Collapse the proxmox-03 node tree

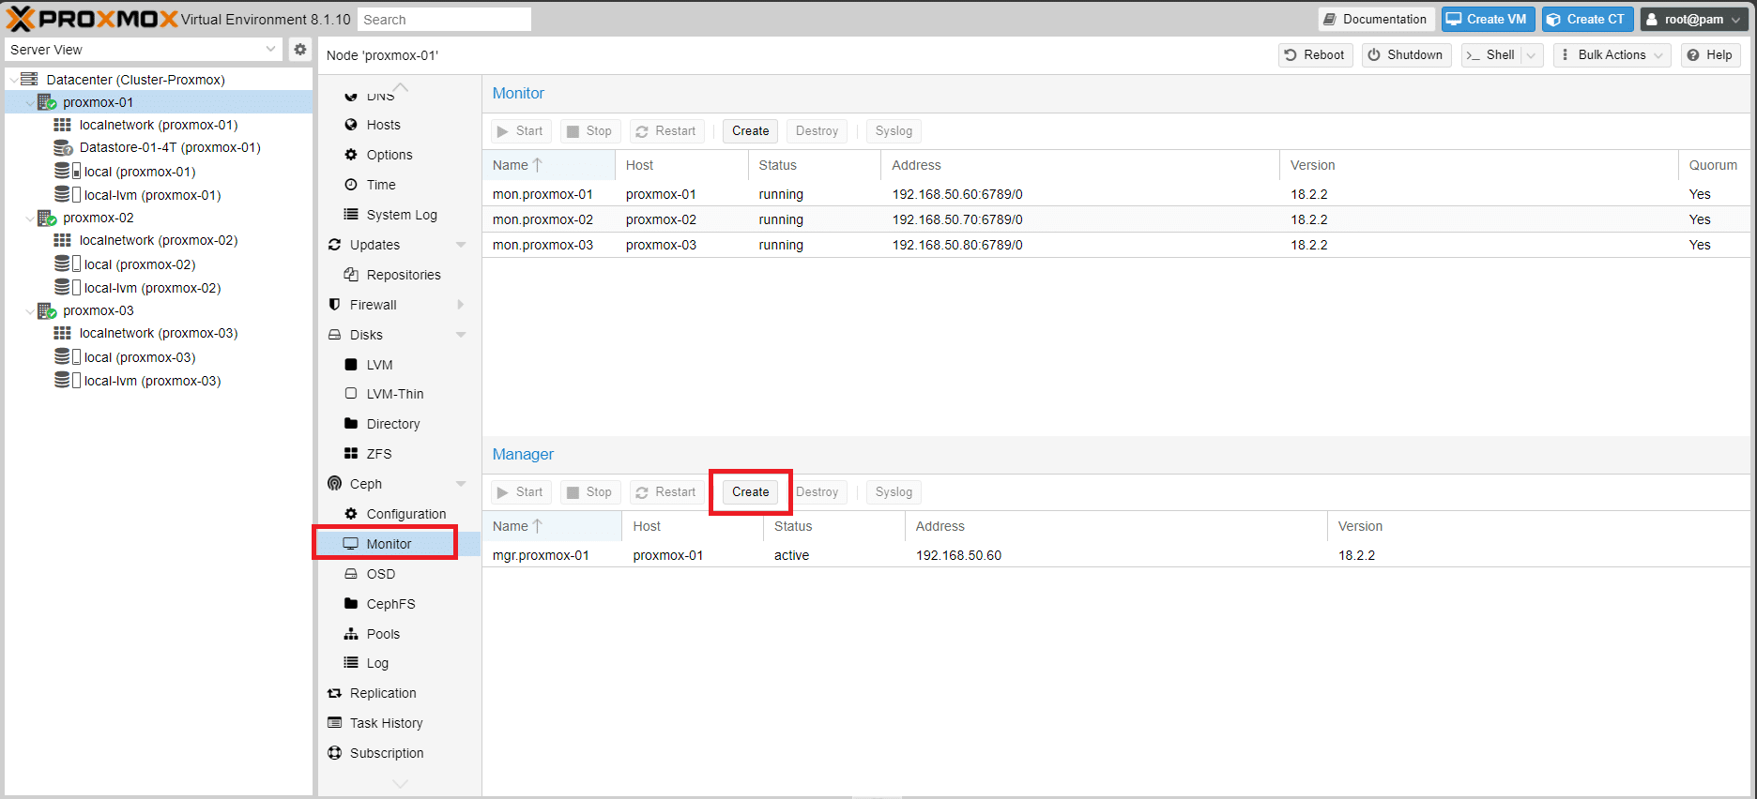[29, 310]
